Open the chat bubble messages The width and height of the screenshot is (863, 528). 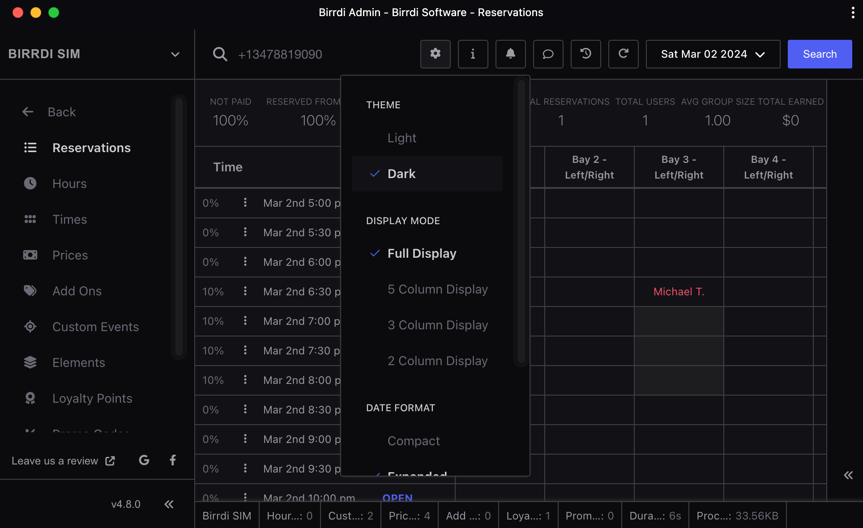[548, 54]
